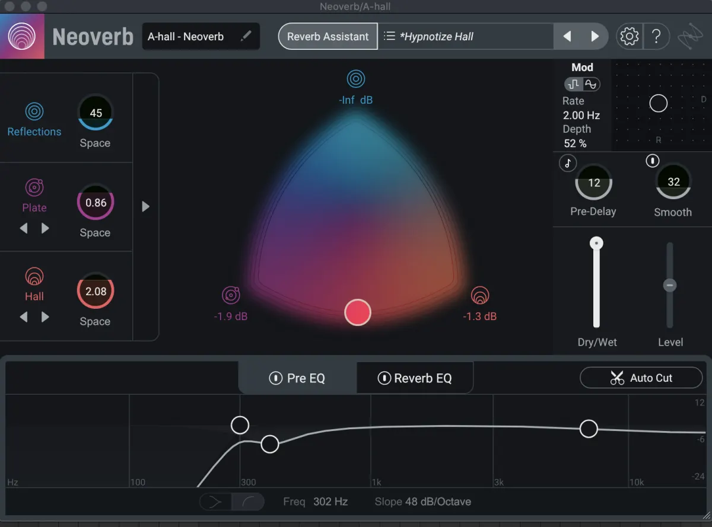Toggle the Reverb EQ power button
This screenshot has height=527, width=712.
[x=384, y=378]
